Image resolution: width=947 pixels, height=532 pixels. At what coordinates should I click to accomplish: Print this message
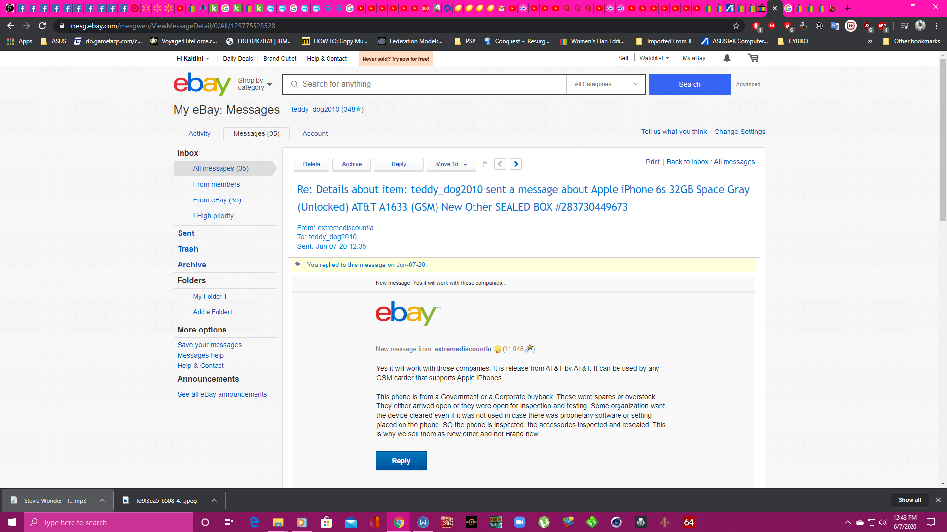tap(653, 162)
